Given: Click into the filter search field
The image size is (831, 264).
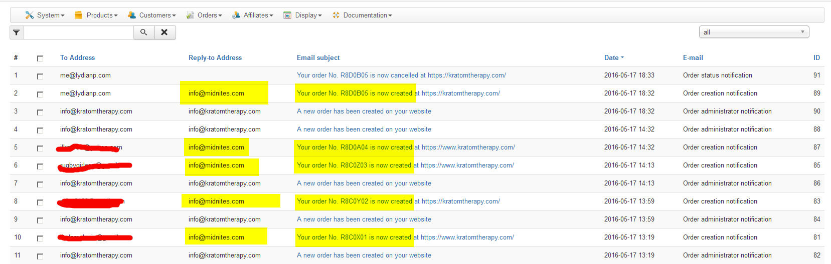Looking at the screenshot, I should point(79,32).
